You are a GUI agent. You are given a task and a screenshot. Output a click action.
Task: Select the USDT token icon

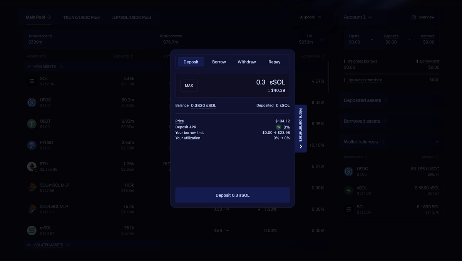[32, 123]
